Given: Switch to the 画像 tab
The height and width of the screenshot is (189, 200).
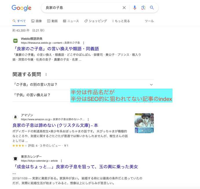Looking at the screenshot, I should click(x=36, y=21).
